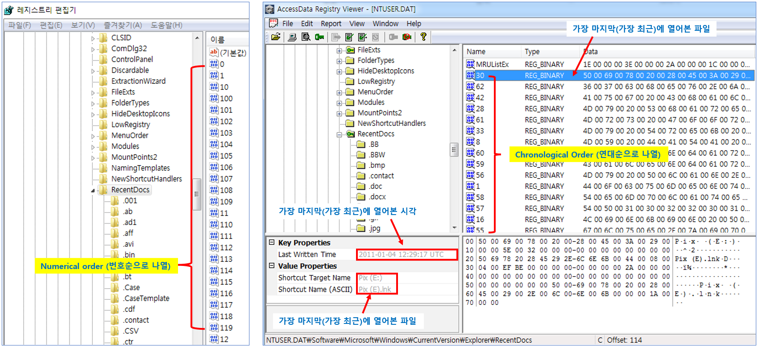The width and height of the screenshot is (758, 348).
Task: Click the folder icon beside CLSID in Korean editor
Action: pyautogui.click(x=104, y=37)
